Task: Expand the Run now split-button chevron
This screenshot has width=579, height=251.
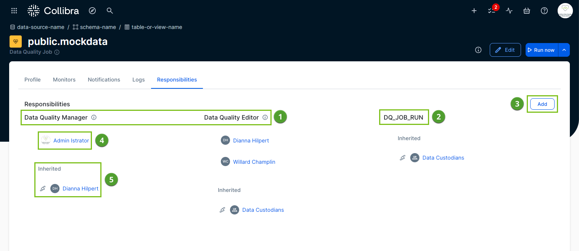Action: tap(564, 50)
